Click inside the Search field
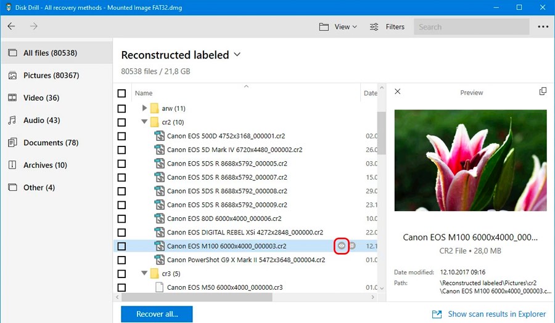This screenshot has height=323, width=555. pyautogui.click(x=472, y=26)
